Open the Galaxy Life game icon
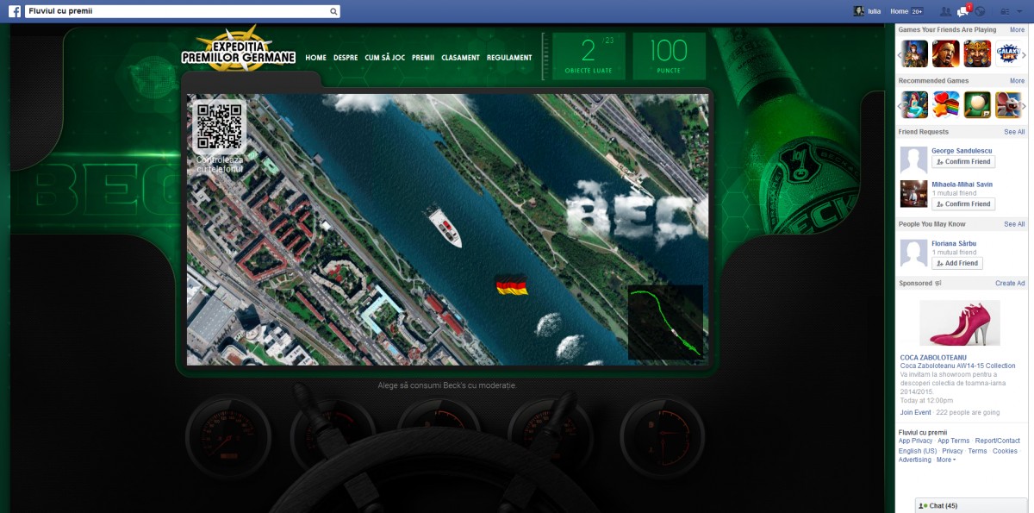This screenshot has height=513, width=1034. [x=1007, y=53]
